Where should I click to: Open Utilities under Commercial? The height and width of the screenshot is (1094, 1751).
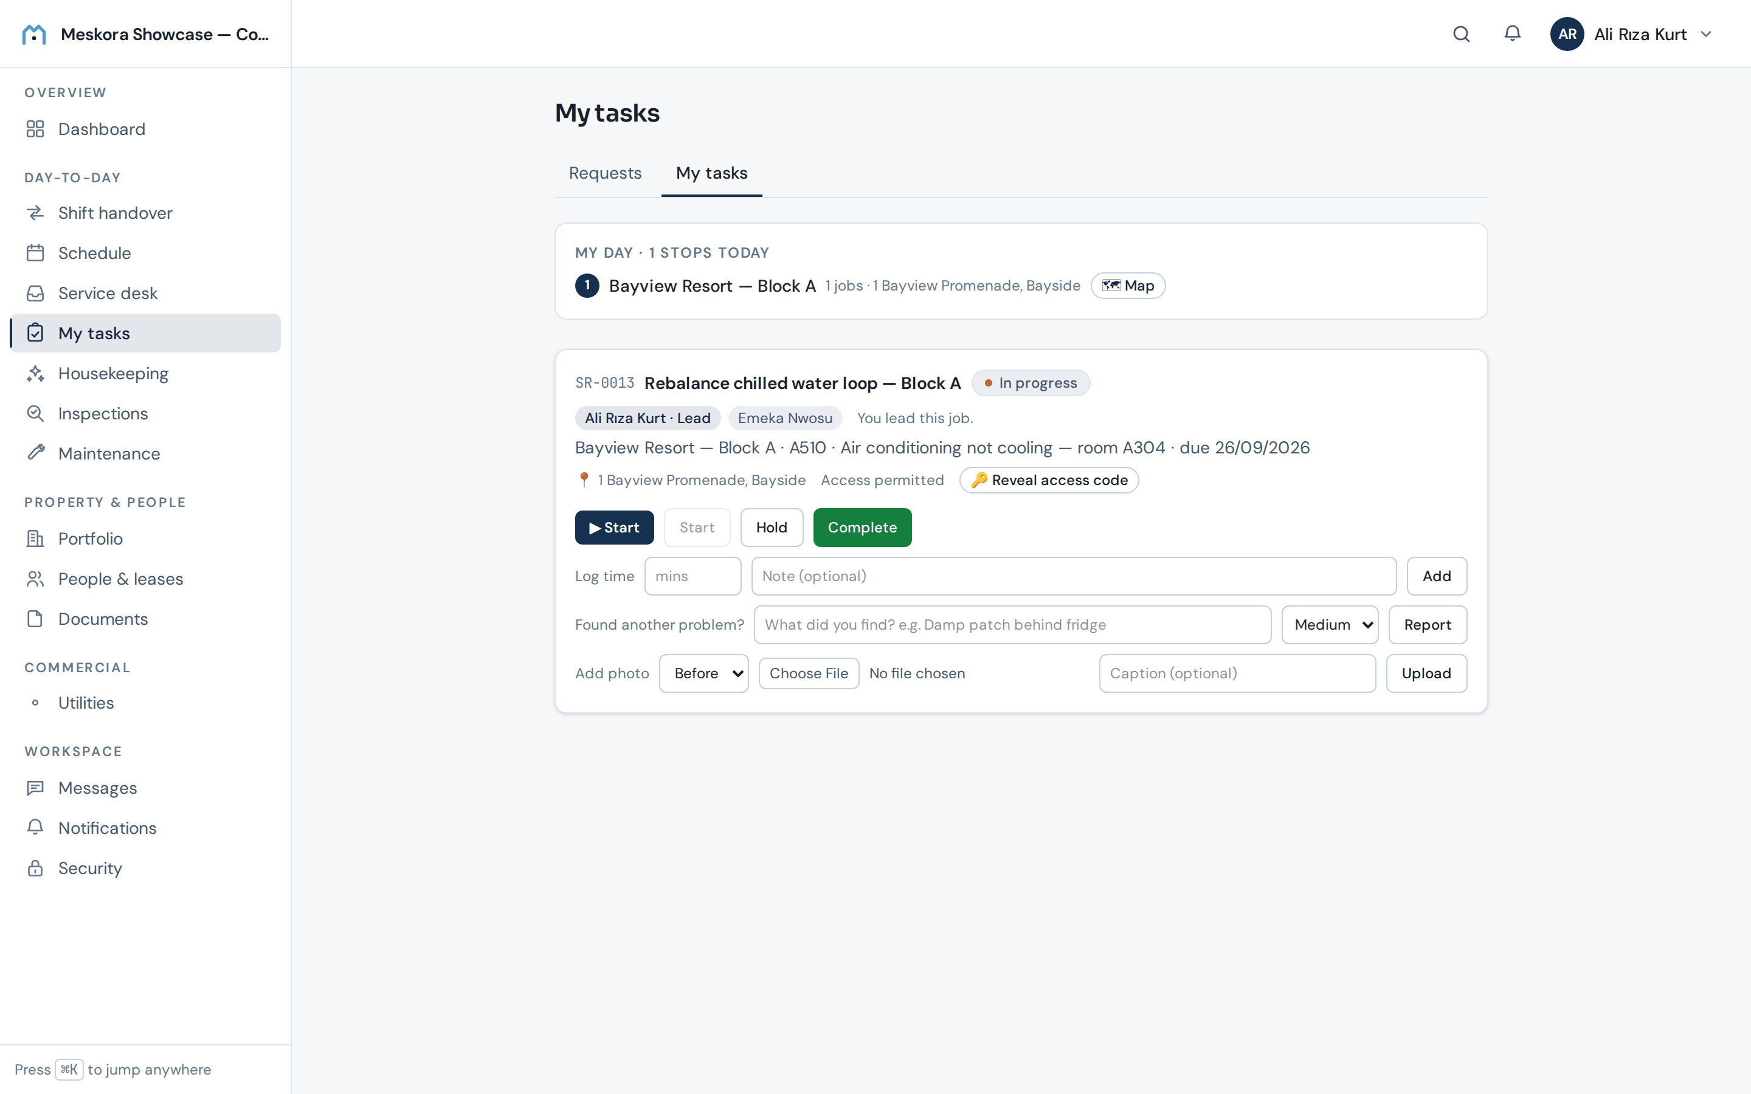(145, 703)
